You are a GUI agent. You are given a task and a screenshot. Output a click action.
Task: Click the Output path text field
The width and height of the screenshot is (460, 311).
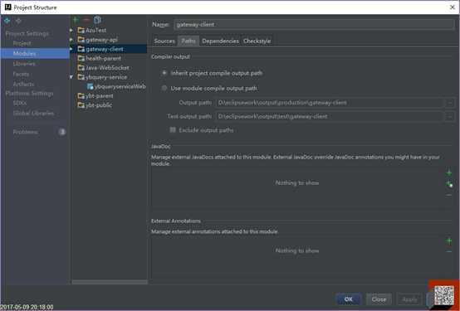point(330,103)
